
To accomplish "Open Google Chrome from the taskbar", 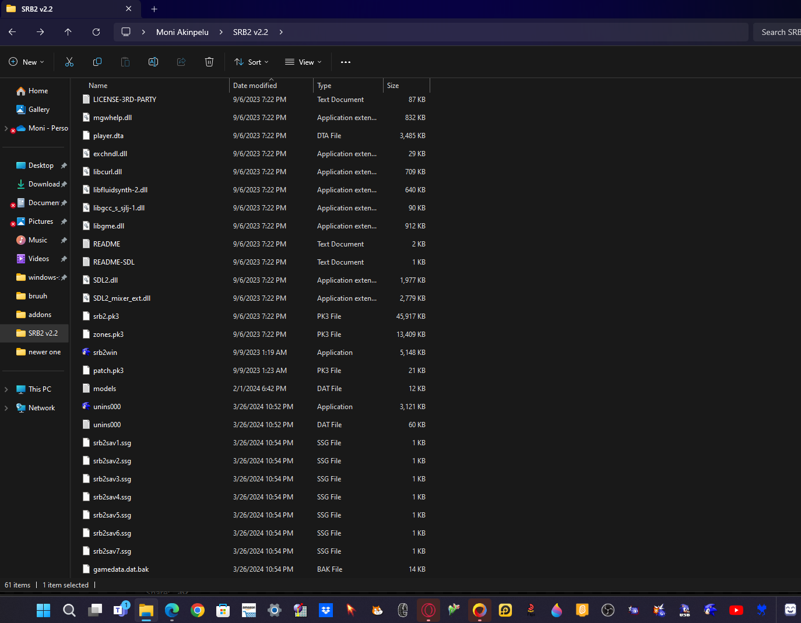I will coord(198,610).
